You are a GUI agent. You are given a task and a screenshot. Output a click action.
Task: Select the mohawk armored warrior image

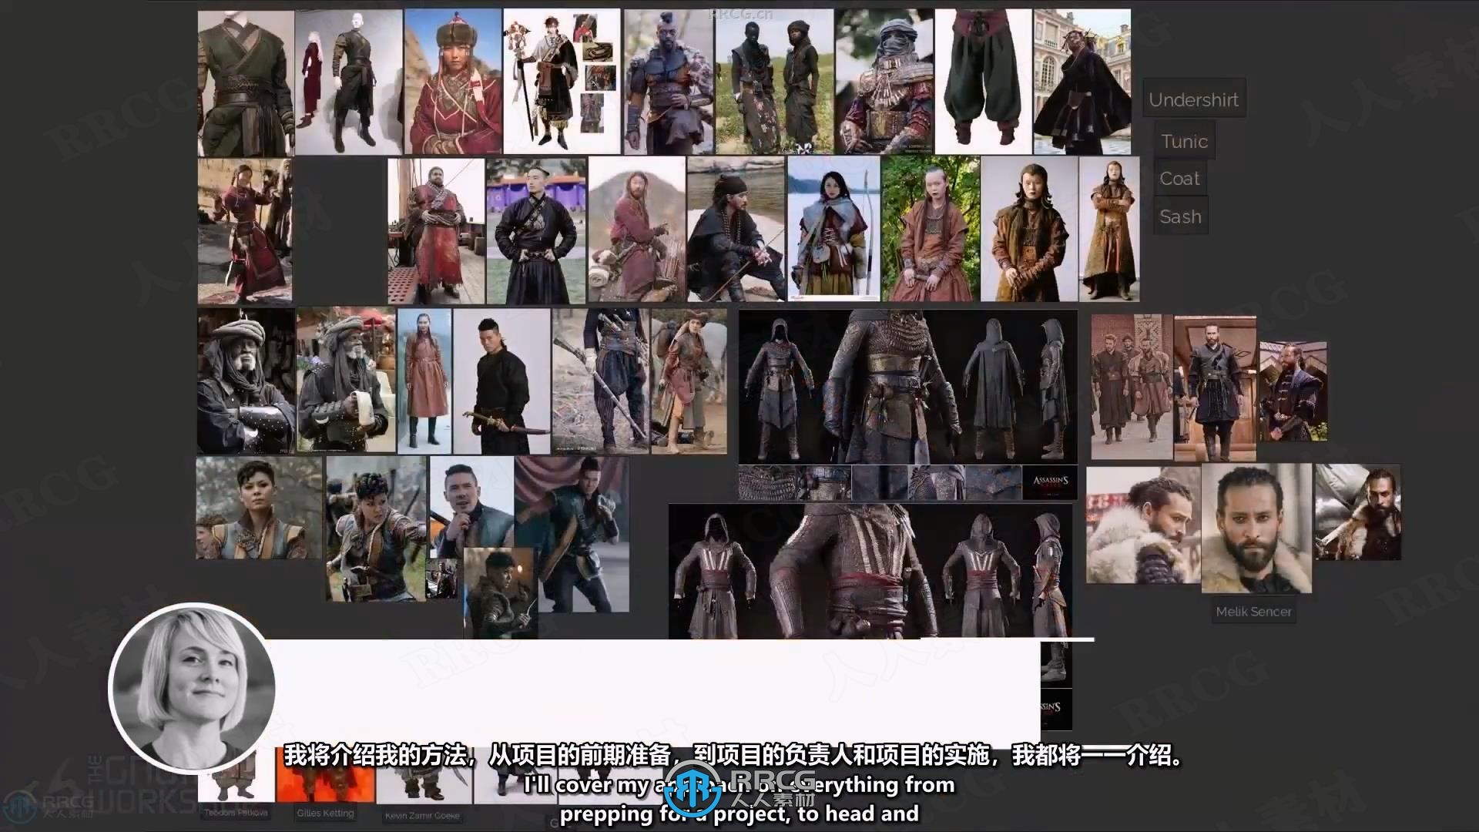669,82
